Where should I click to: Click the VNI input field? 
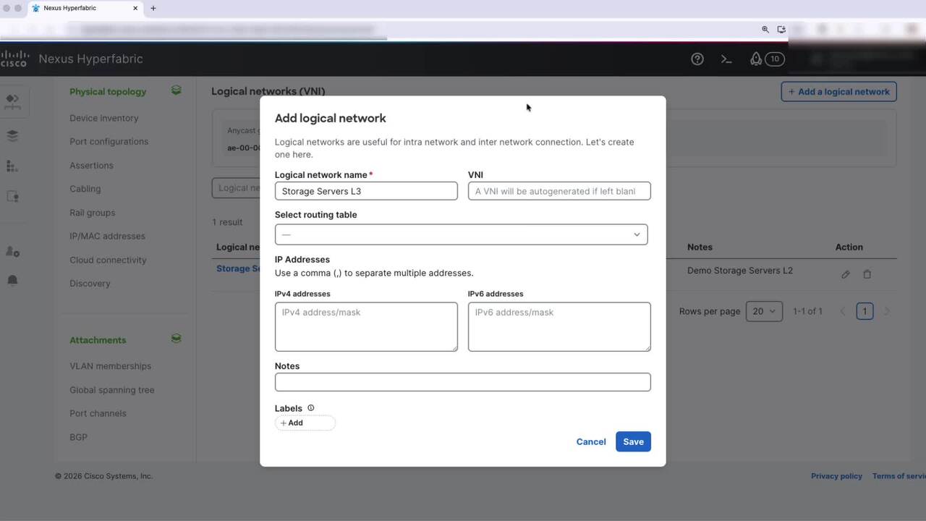tap(558, 191)
